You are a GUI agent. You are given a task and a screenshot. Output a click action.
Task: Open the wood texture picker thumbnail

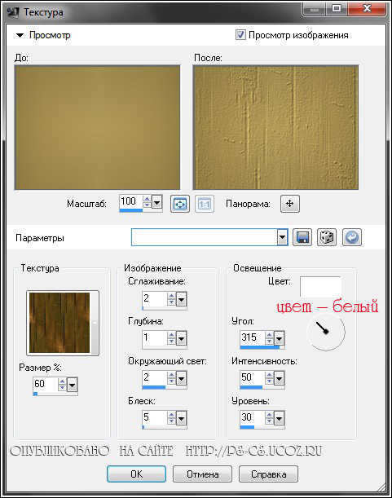(x=63, y=323)
